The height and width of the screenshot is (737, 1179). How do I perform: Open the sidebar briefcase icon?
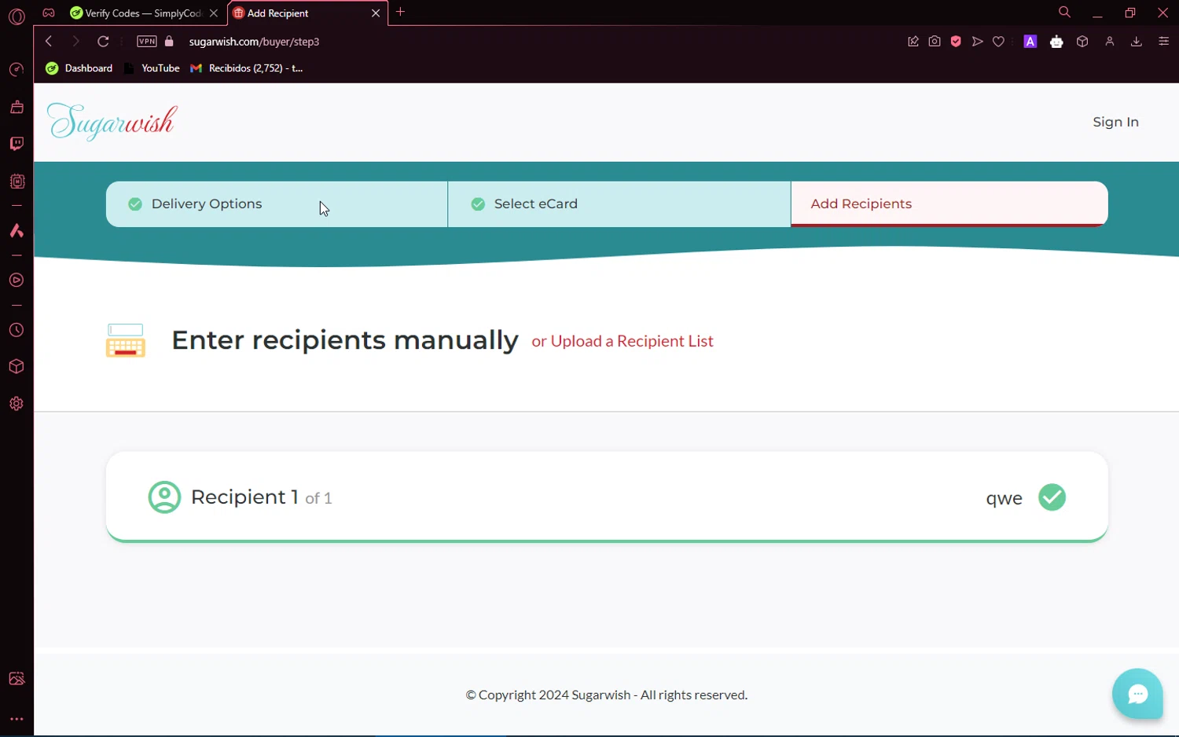point(17,107)
